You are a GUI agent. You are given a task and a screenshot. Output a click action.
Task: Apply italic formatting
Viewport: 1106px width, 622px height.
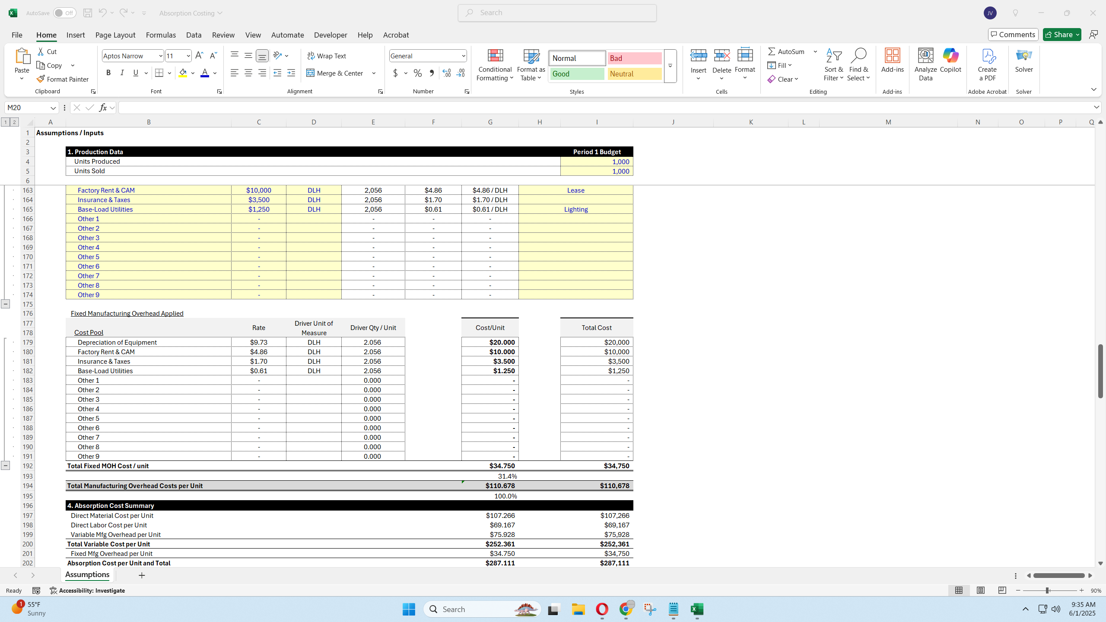tap(122, 73)
